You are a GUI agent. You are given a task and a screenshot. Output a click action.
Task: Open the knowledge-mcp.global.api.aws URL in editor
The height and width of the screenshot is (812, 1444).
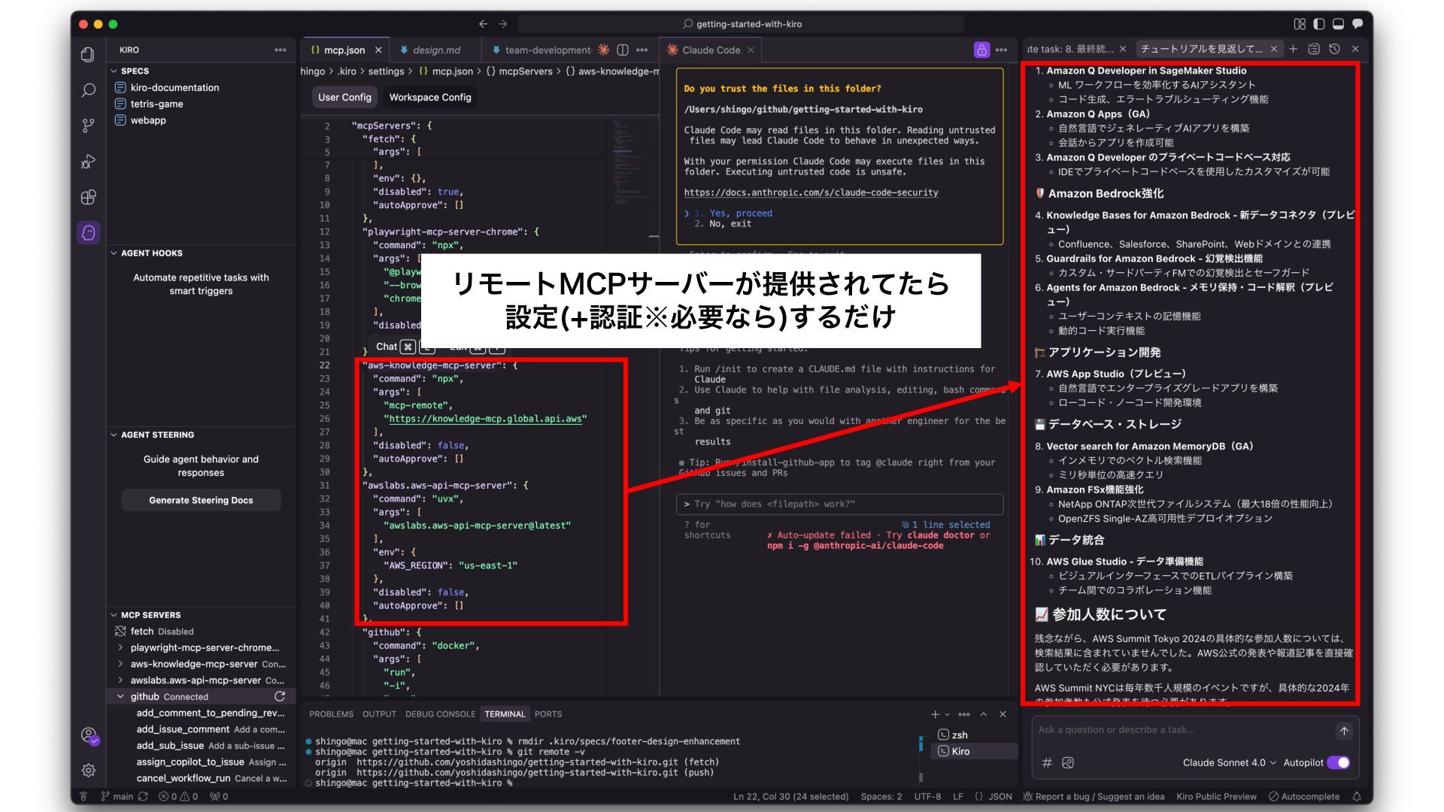point(486,419)
